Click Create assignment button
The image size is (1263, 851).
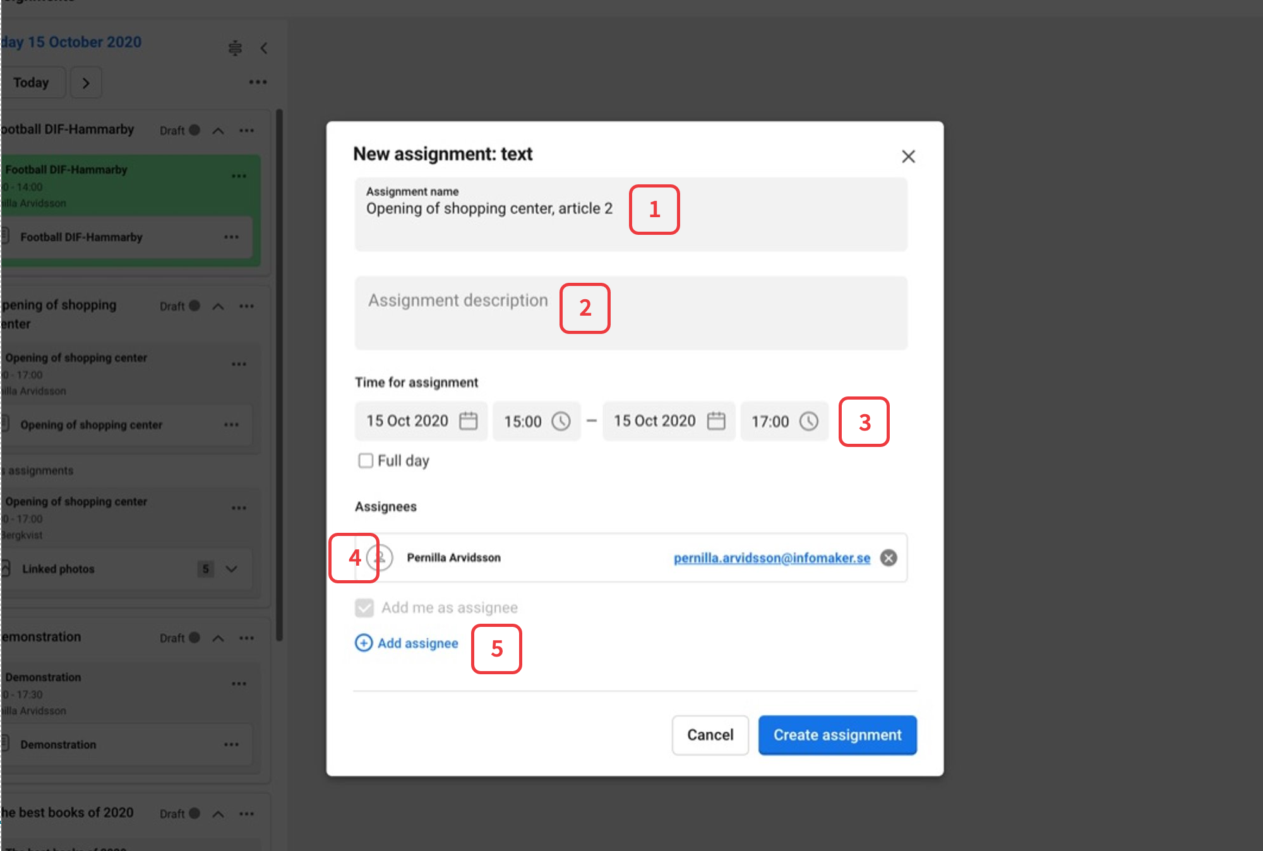click(837, 735)
